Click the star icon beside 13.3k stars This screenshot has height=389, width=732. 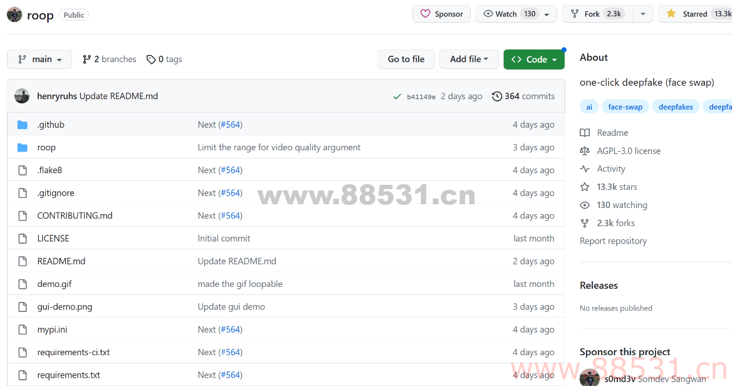tap(585, 187)
